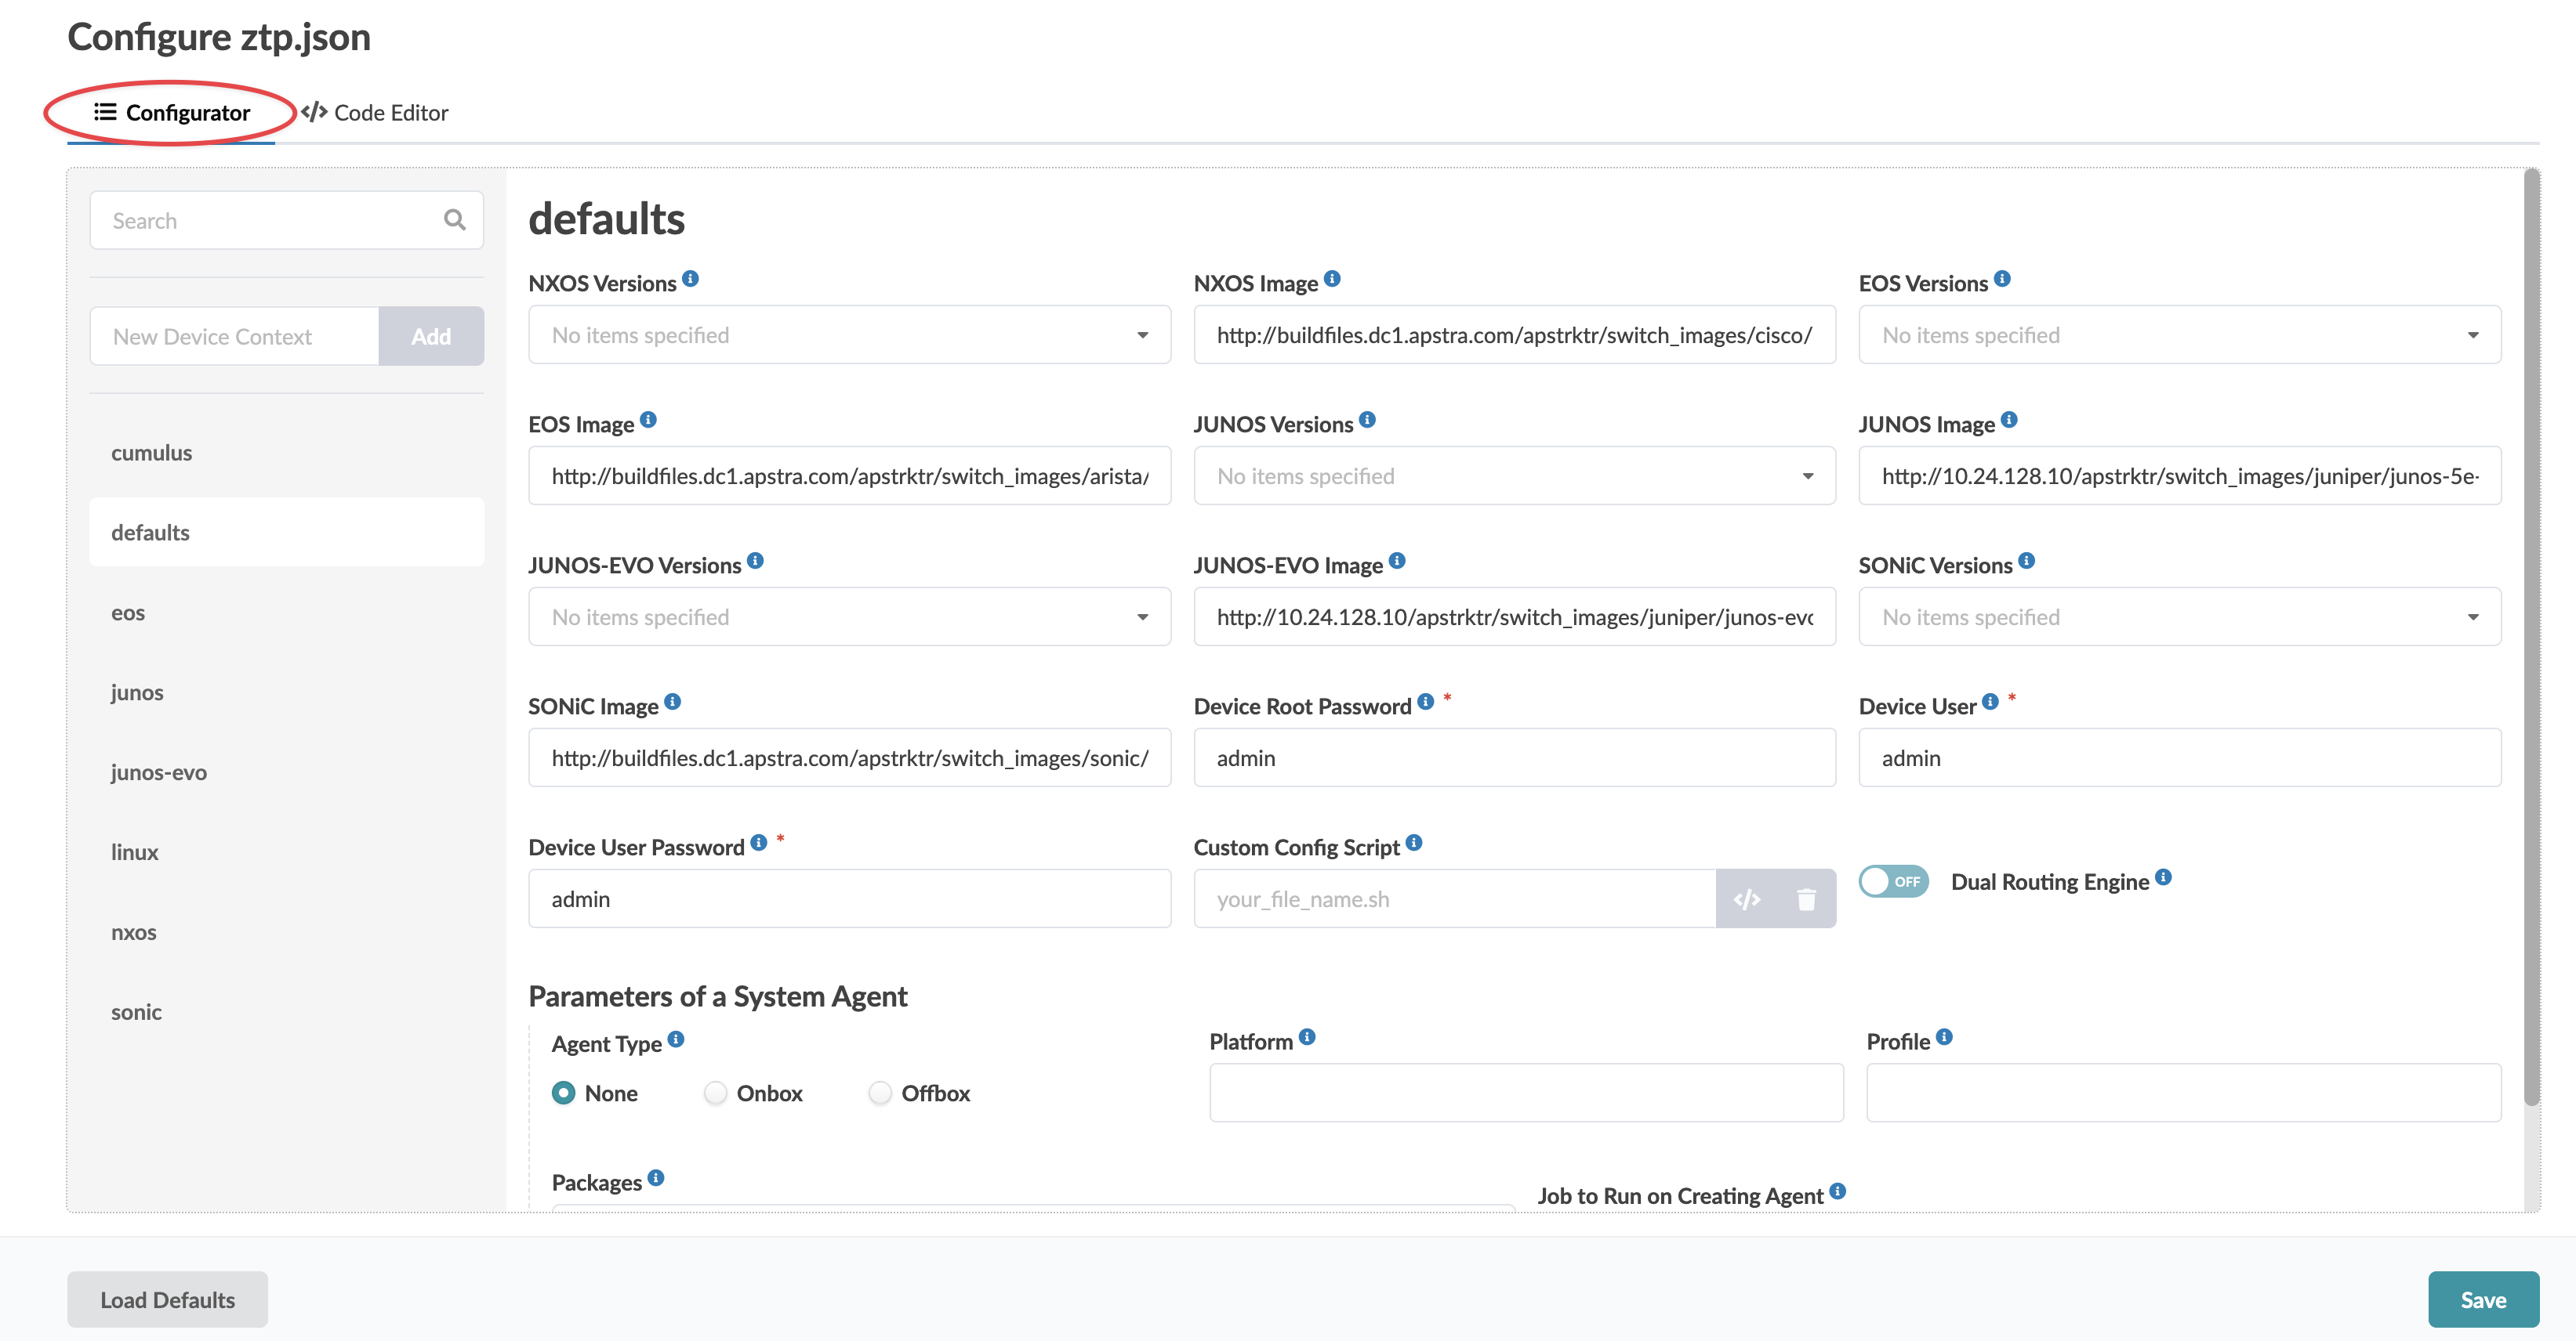Screen dimensions: 2576x1341
Task: Select Onbox agent type
Action: (x=715, y=1093)
